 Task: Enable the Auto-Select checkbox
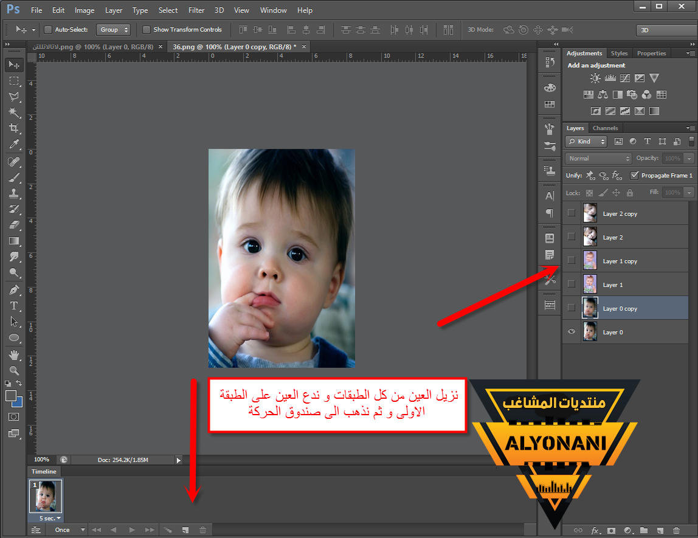click(48, 30)
